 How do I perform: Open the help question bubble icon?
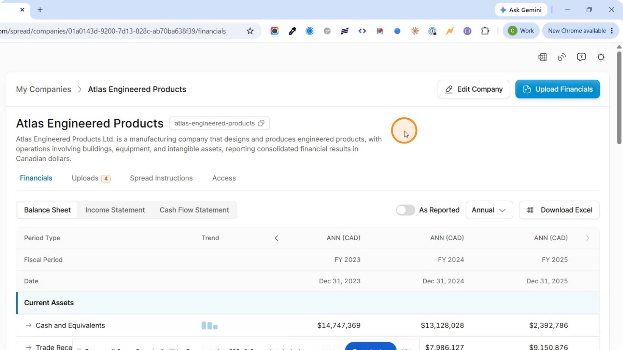pos(581,57)
